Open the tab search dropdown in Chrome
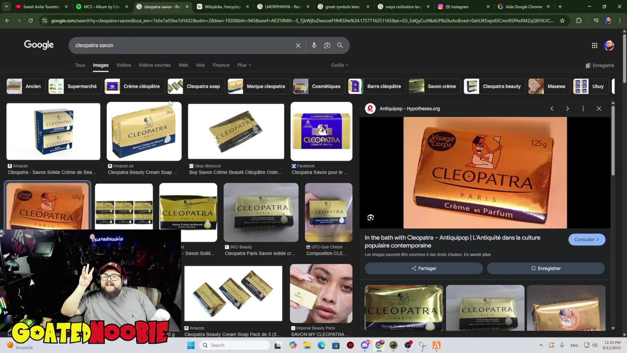 (6, 7)
